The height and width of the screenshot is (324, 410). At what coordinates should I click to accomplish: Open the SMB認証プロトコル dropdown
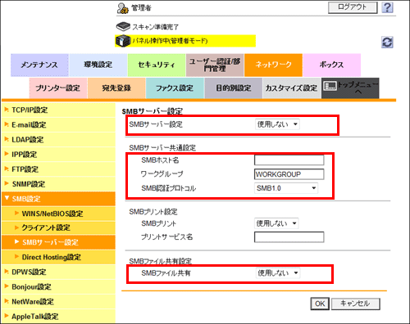coord(286,188)
